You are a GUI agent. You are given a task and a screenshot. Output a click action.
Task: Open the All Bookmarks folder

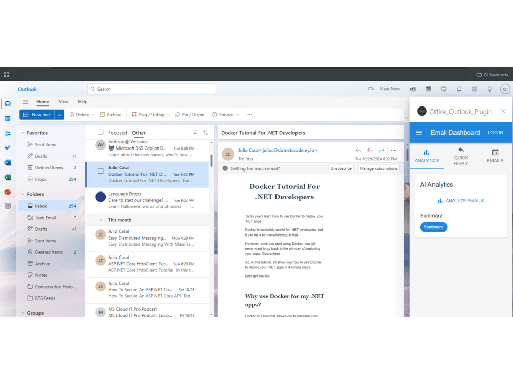point(492,74)
